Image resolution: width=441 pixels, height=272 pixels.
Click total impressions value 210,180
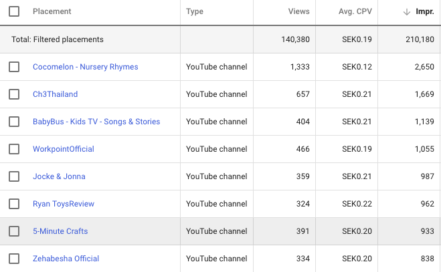pyautogui.click(x=420, y=39)
